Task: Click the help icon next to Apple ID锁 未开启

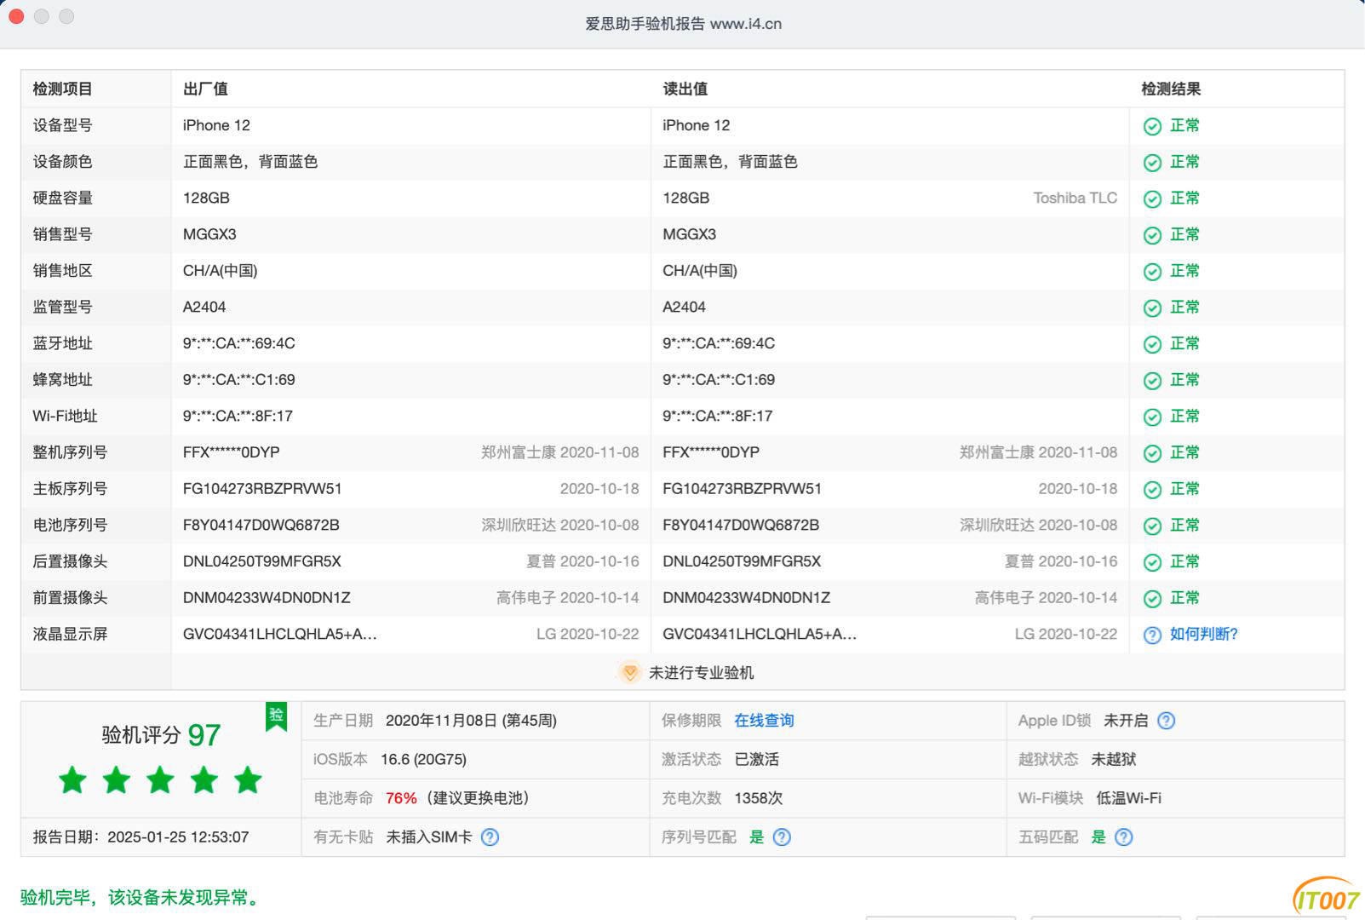Action: pos(1167,721)
